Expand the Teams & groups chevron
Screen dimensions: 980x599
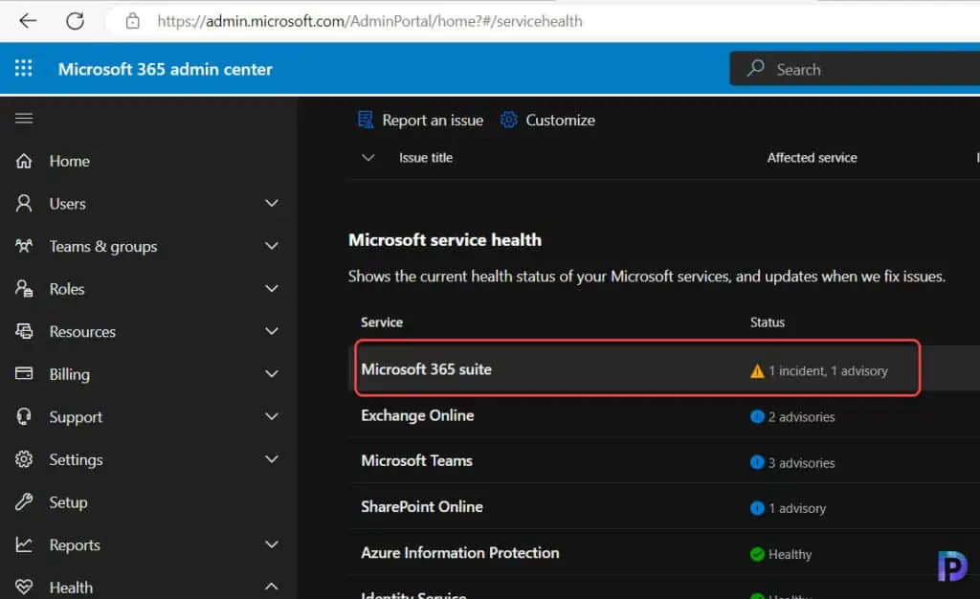point(271,246)
